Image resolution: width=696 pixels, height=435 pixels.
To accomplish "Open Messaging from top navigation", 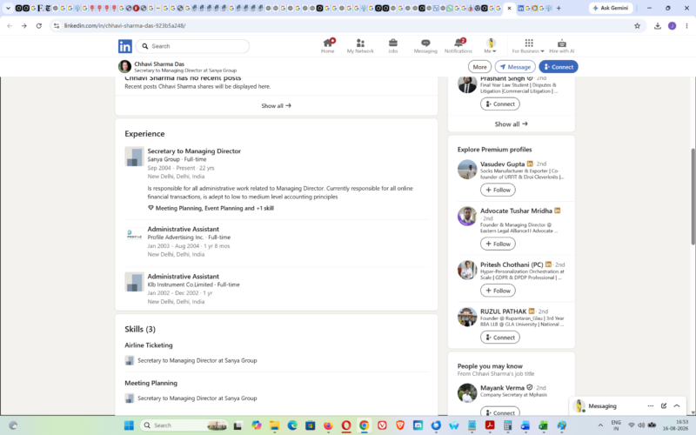I will pyautogui.click(x=425, y=46).
